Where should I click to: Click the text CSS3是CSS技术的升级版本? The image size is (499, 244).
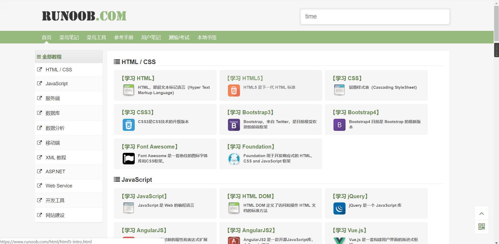click(163, 122)
